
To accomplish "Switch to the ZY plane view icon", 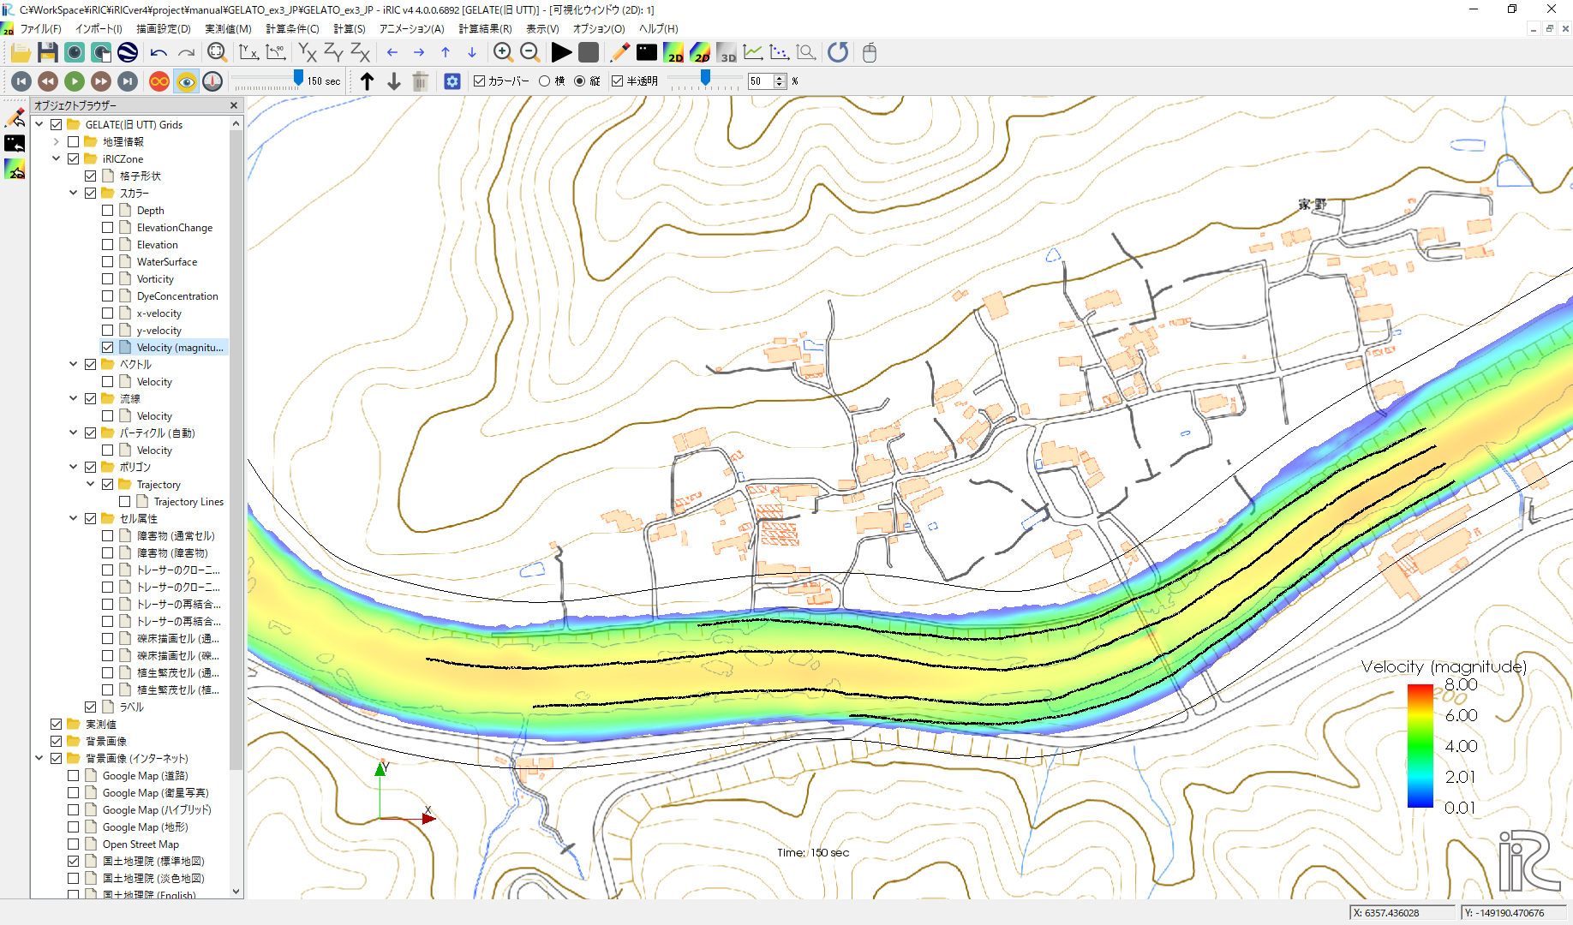I will pos(334,53).
